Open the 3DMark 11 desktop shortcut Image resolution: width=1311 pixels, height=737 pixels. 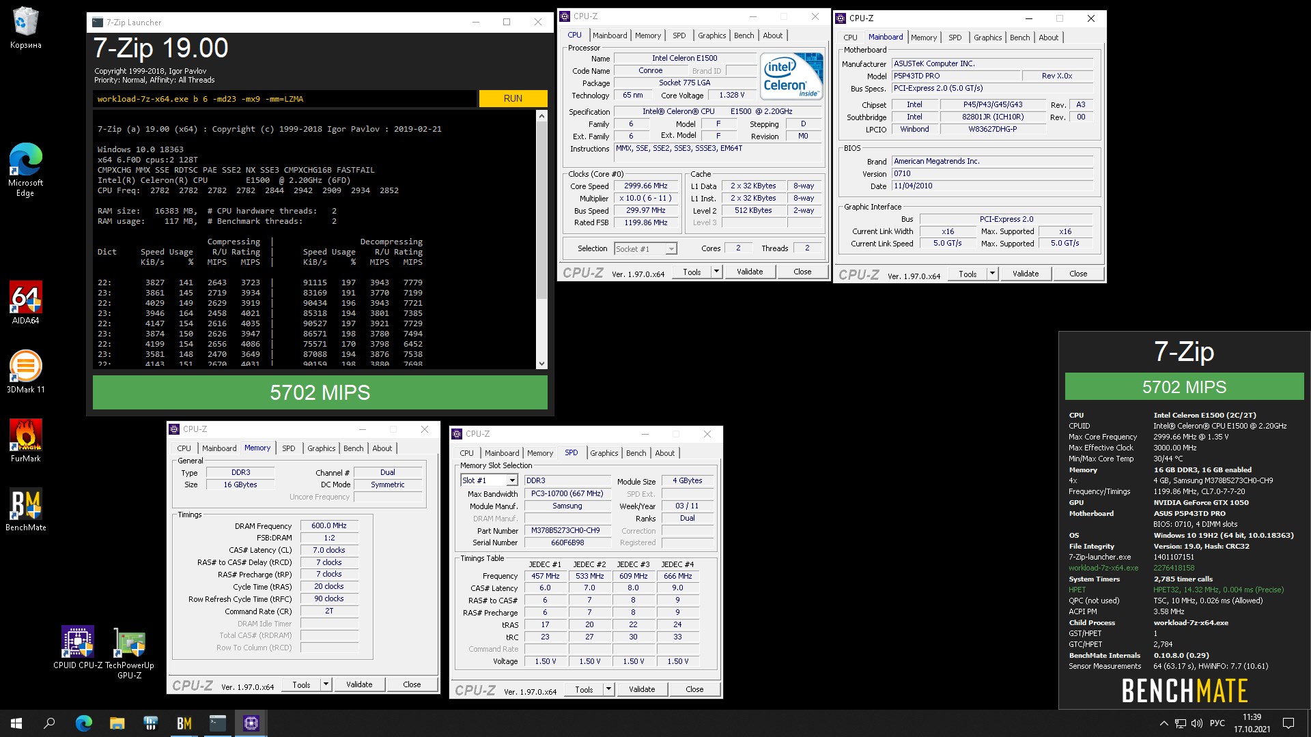tap(25, 372)
